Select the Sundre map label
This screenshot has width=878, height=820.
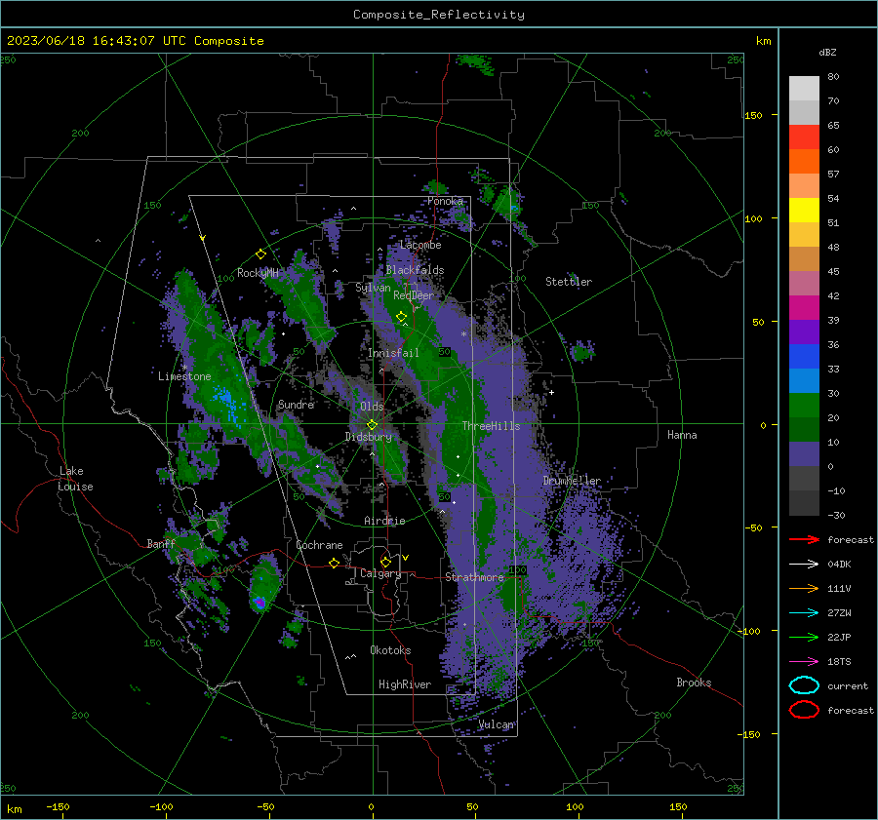click(x=296, y=405)
